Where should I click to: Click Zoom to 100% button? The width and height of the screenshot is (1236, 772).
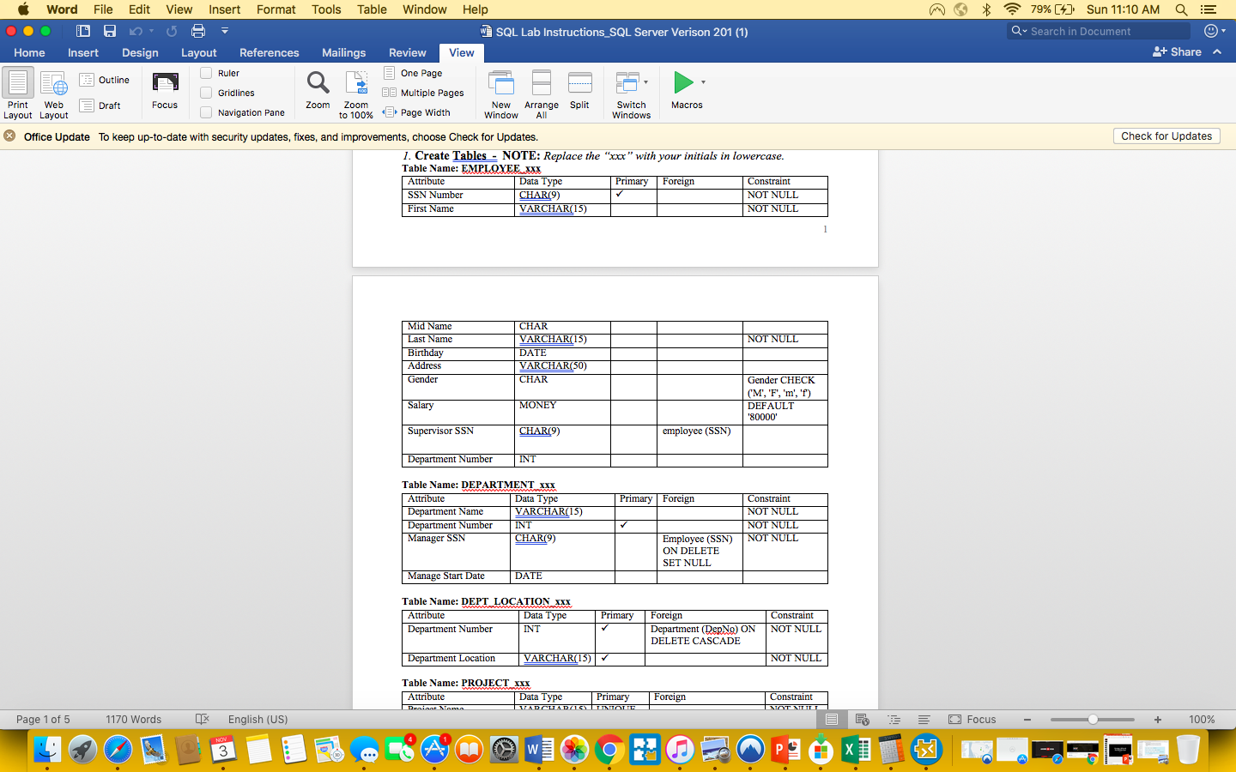coord(356,94)
